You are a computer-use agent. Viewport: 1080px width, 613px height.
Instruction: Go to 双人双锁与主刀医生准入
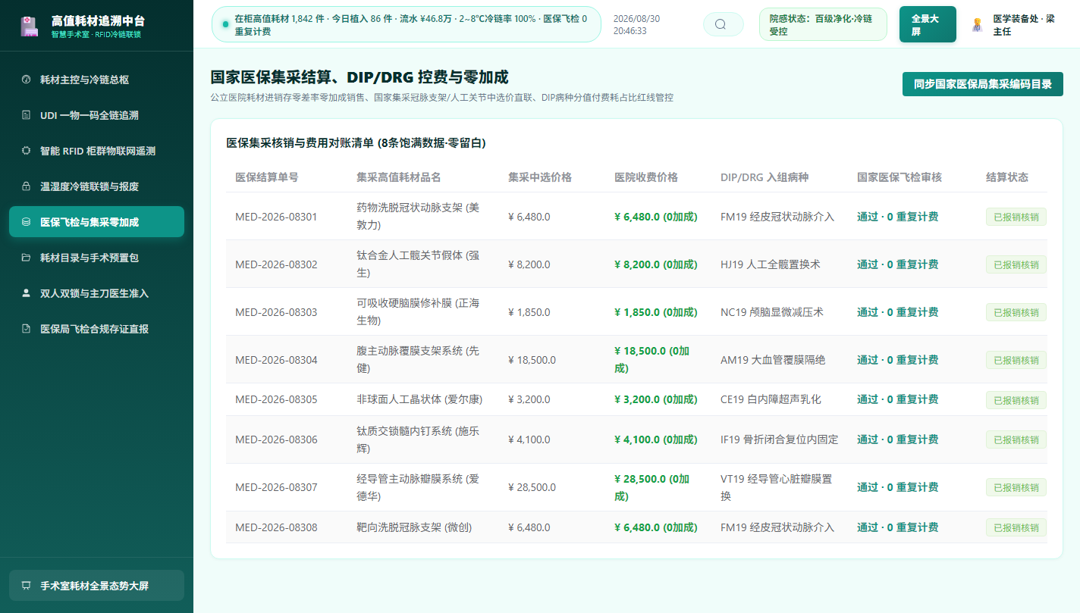[x=96, y=293]
